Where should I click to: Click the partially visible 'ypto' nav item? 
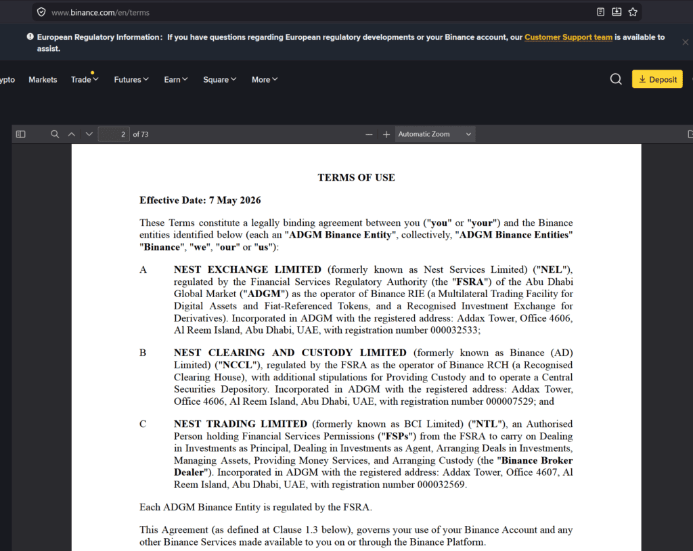tap(7, 80)
